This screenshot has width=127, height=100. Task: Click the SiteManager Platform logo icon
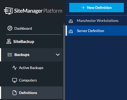click(x=8, y=11)
